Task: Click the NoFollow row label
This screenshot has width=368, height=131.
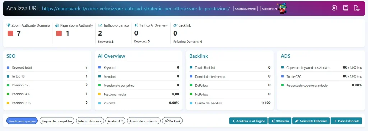Action: 202,94
